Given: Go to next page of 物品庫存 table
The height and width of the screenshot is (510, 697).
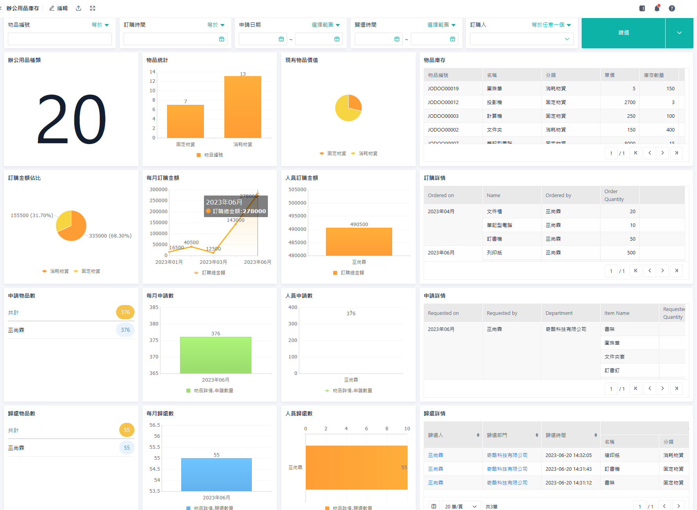Looking at the screenshot, I should coord(662,153).
